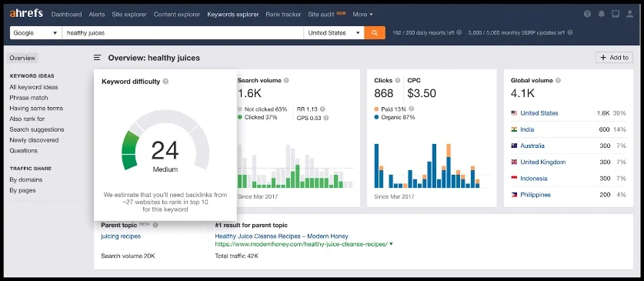Open Healthy Juice Cleanse Recipes result link
This screenshot has width=644, height=281.
[282, 236]
